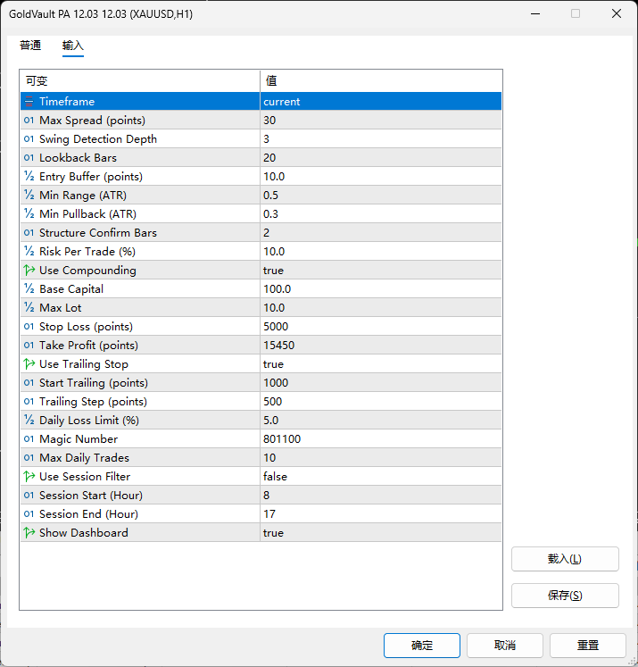Click the fraction icon beside Max Lot
Screen dimensions: 638x667
[x=29, y=307]
